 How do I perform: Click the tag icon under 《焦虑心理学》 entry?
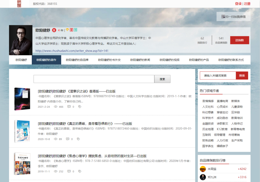78,171
